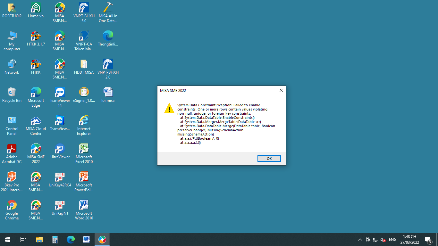Select the Thongtinli... Edge shortcut

point(108,39)
